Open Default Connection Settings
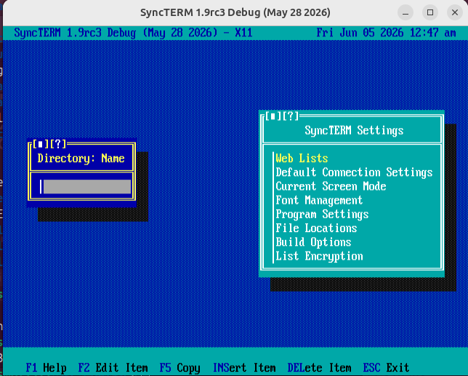The width and height of the screenshot is (468, 376). [x=354, y=172]
